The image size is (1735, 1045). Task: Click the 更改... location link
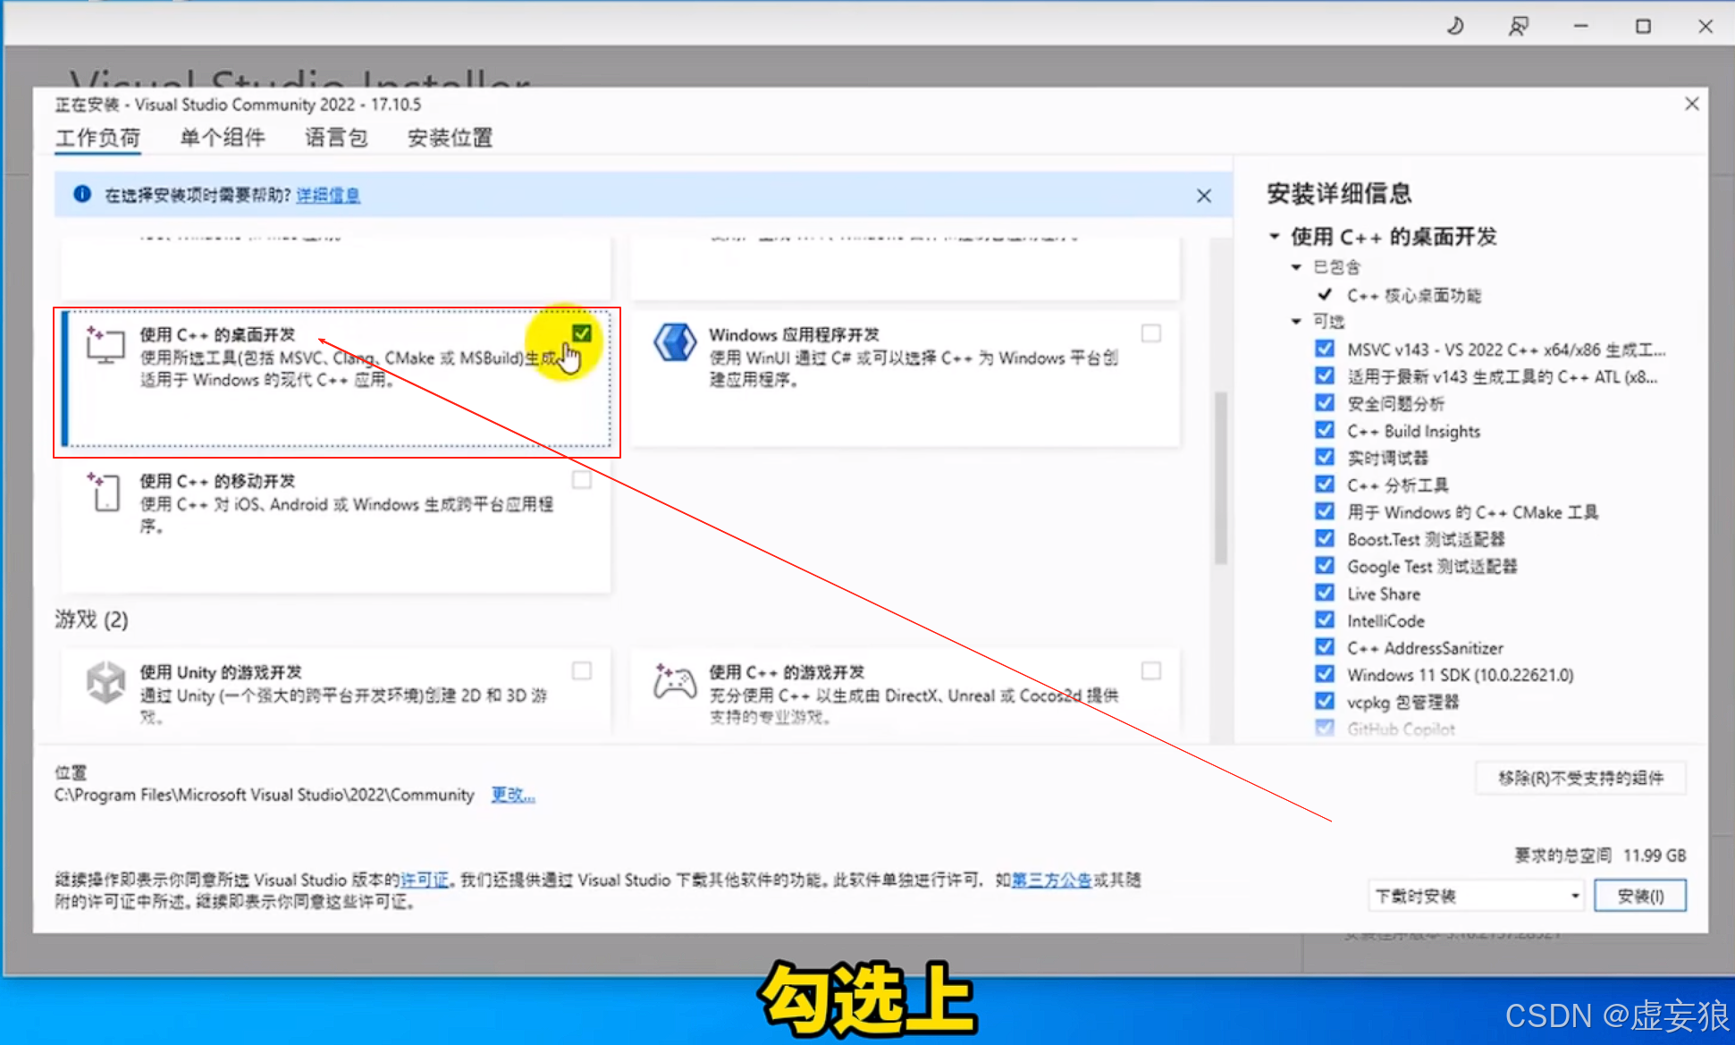click(x=513, y=795)
